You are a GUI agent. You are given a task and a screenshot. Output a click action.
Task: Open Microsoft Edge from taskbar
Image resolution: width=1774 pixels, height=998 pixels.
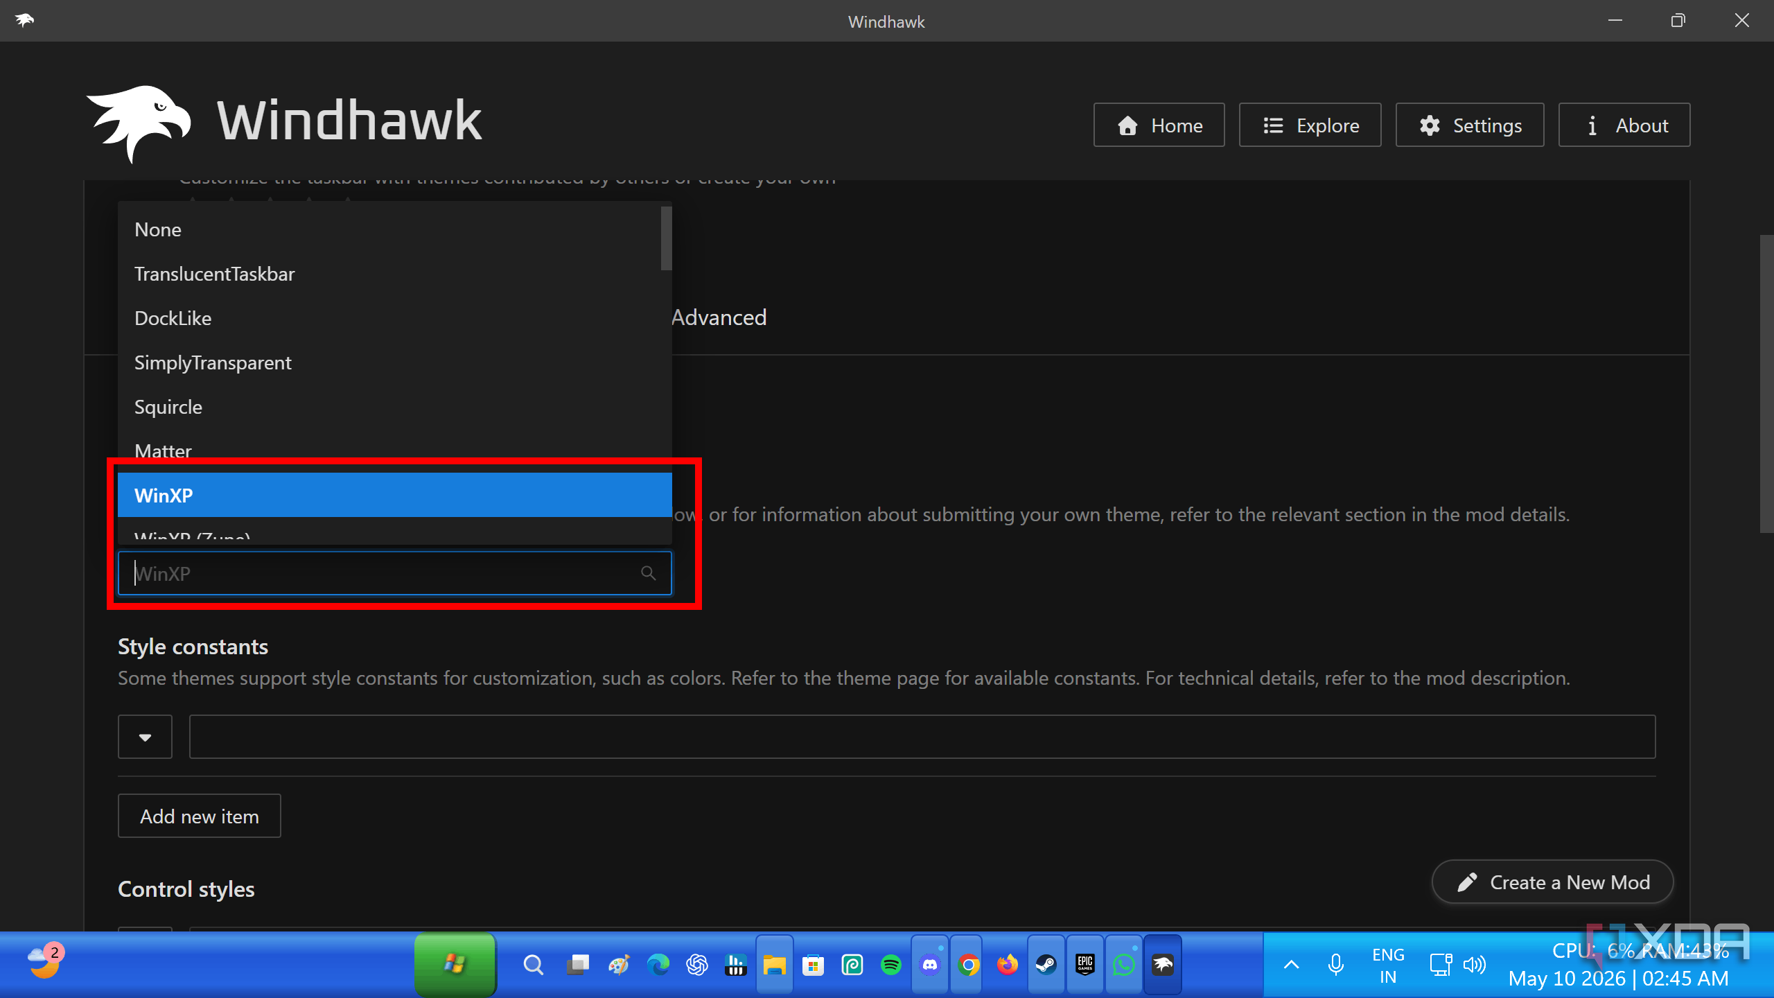(x=658, y=965)
